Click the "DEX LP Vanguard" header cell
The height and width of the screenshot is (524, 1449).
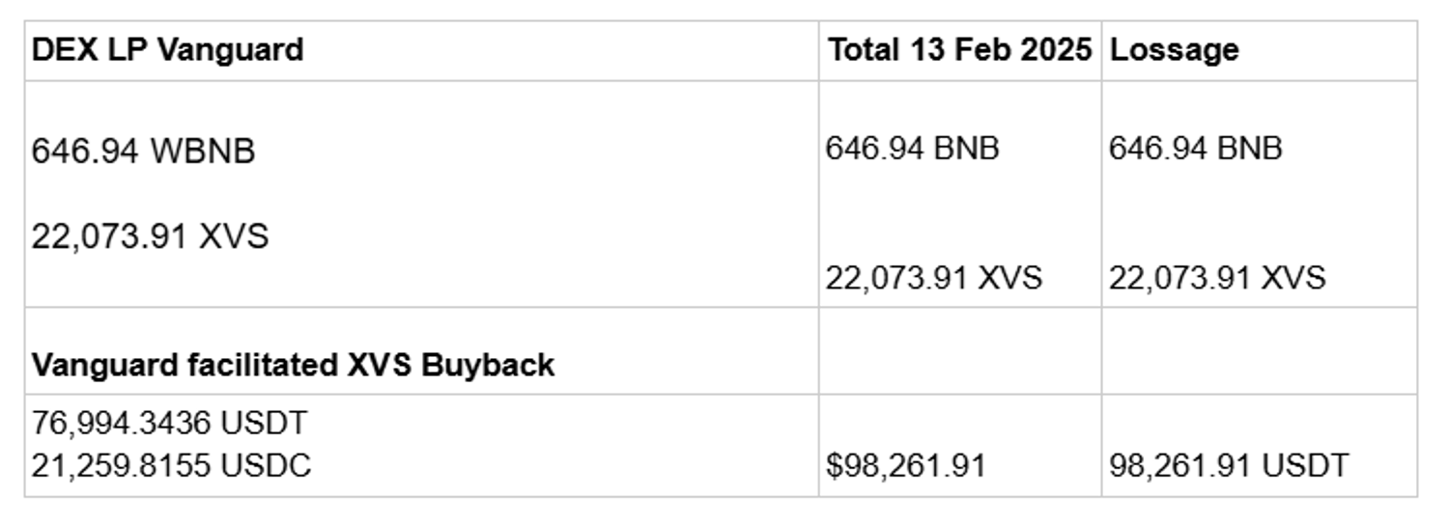[168, 50]
